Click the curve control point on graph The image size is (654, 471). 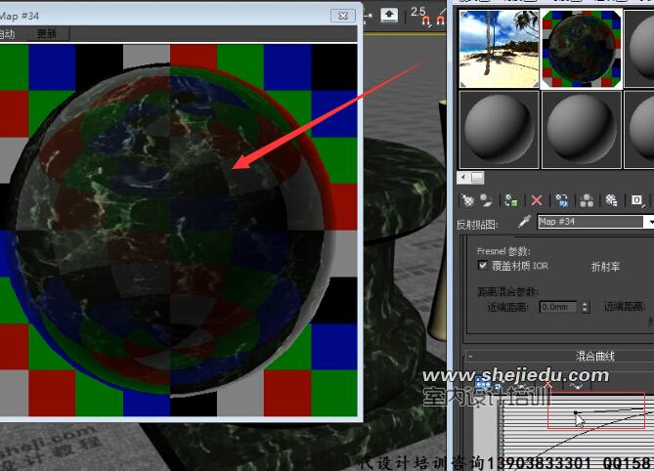point(576,412)
